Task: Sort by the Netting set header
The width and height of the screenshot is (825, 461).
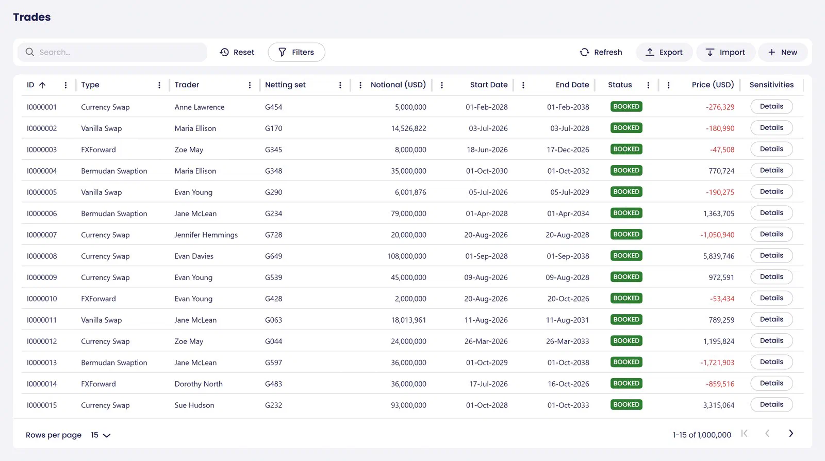Action: 285,85
